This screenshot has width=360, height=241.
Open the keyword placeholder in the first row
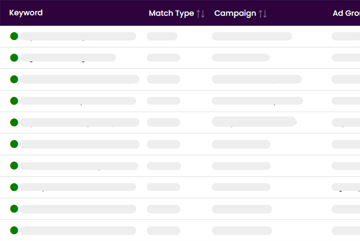(78, 36)
